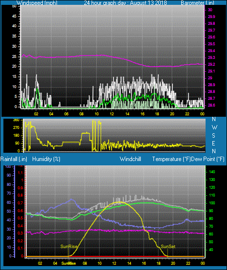Viewport: 227px width, 270px height.
Task: Click humidity value 50 on blue axis
Action: click(x=9, y=211)
